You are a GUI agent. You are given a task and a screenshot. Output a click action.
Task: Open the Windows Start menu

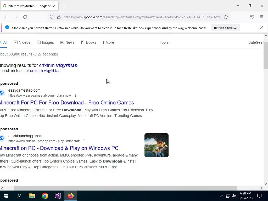(x=6, y=196)
